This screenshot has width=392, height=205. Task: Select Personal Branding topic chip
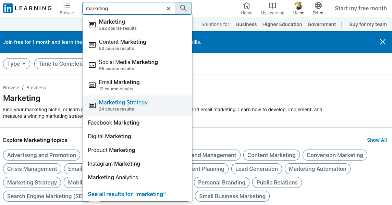pyautogui.click(x=221, y=182)
